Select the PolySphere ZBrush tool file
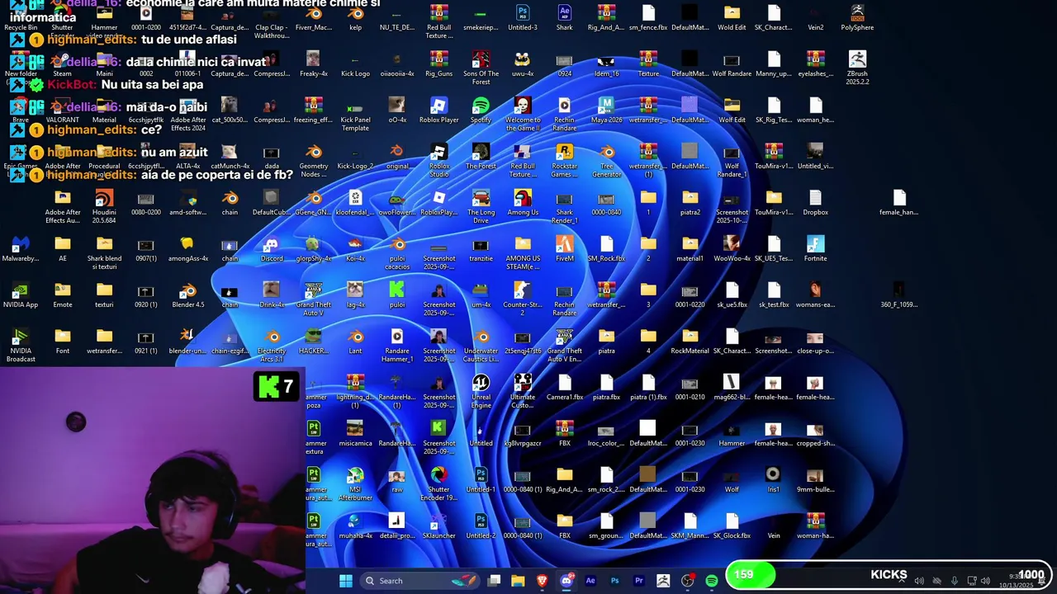The height and width of the screenshot is (594, 1057). click(x=857, y=18)
